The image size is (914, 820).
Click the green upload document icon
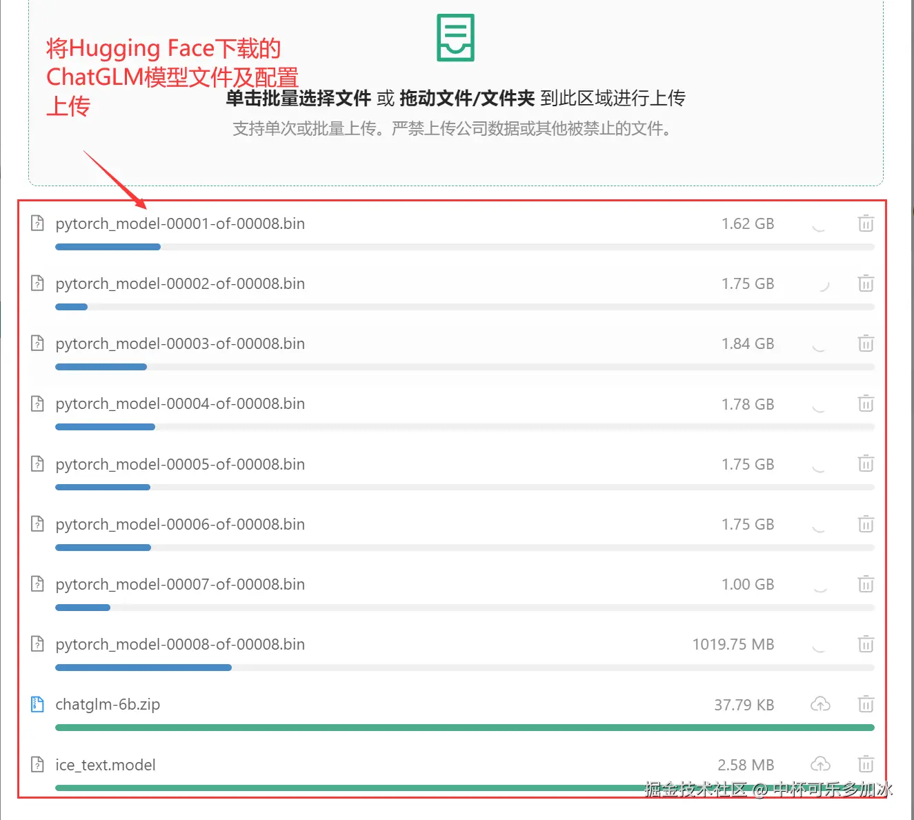coord(456,38)
